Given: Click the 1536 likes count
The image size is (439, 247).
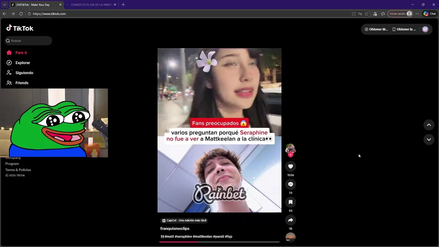Looking at the screenshot, I should tap(290, 175).
